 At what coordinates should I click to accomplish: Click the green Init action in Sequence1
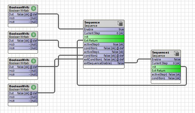(x=166, y=67)
